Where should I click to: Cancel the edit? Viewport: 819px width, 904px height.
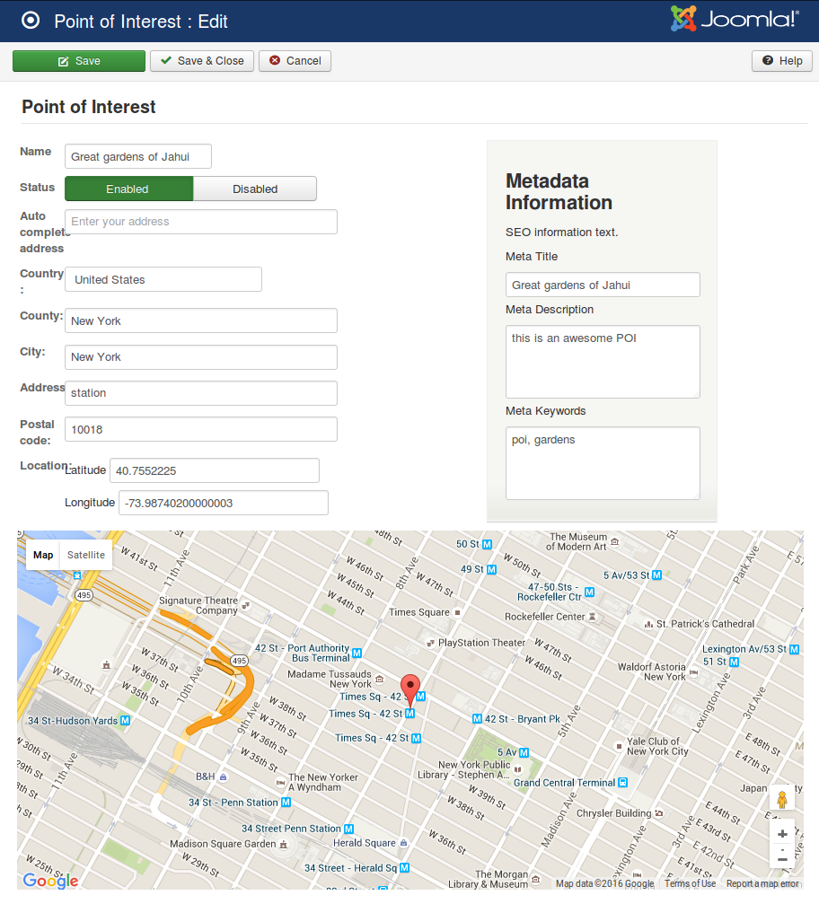pos(295,61)
